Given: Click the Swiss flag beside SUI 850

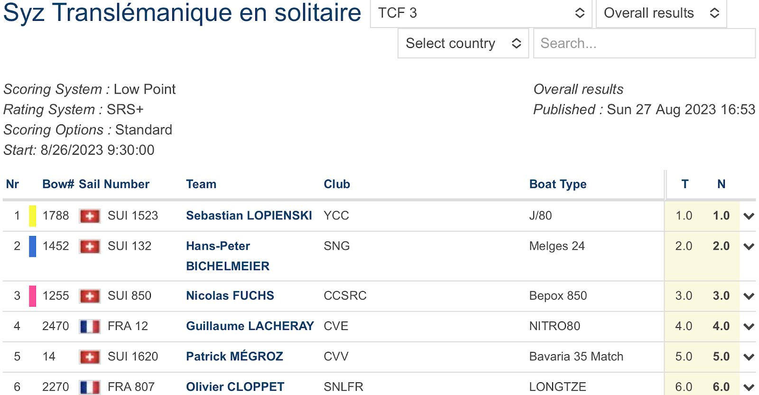Looking at the screenshot, I should [90, 296].
